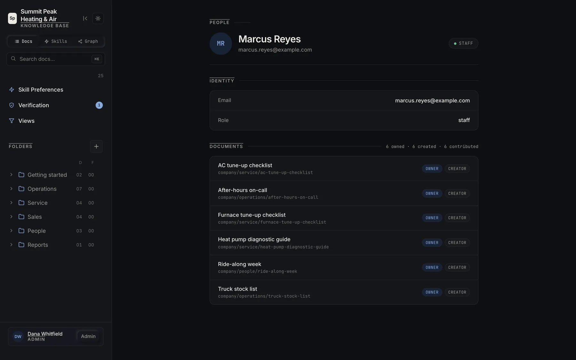This screenshot has height=360, width=576.
Task: Open Views in sidebar
Action: pyautogui.click(x=56, y=121)
